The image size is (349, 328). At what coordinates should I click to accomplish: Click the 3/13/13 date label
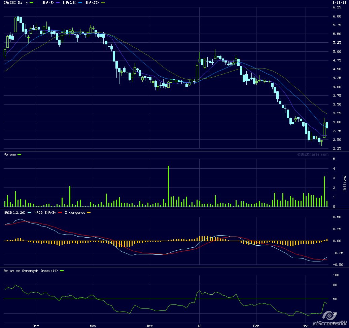click(x=339, y=2)
